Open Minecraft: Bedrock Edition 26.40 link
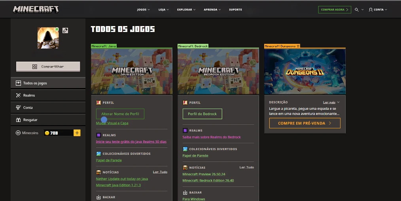Image resolution: width=401 pixels, height=201 pixels. [208, 180]
